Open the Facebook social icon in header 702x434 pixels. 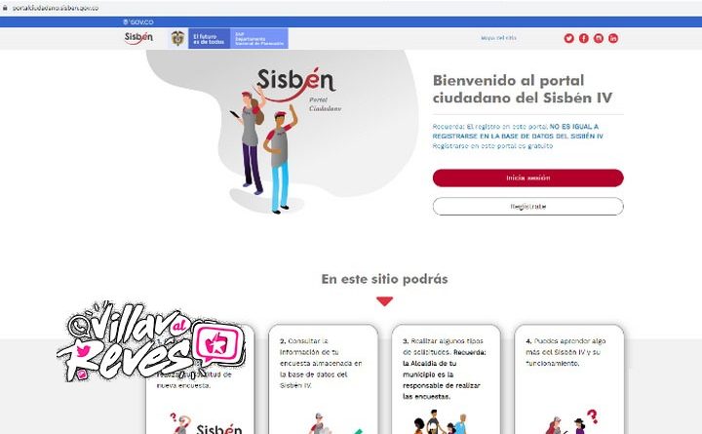[583, 38]
